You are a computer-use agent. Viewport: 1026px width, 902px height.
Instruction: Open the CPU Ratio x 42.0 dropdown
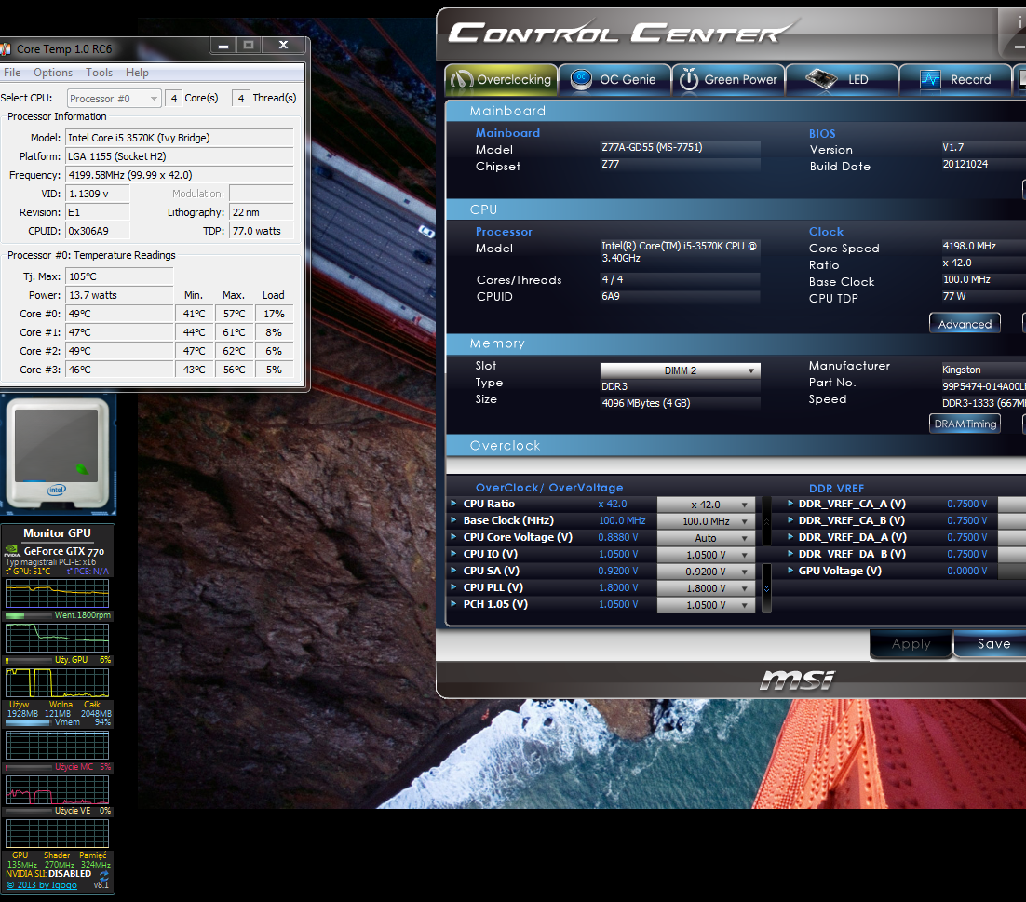pyautogui.click(x=706, y=505)
